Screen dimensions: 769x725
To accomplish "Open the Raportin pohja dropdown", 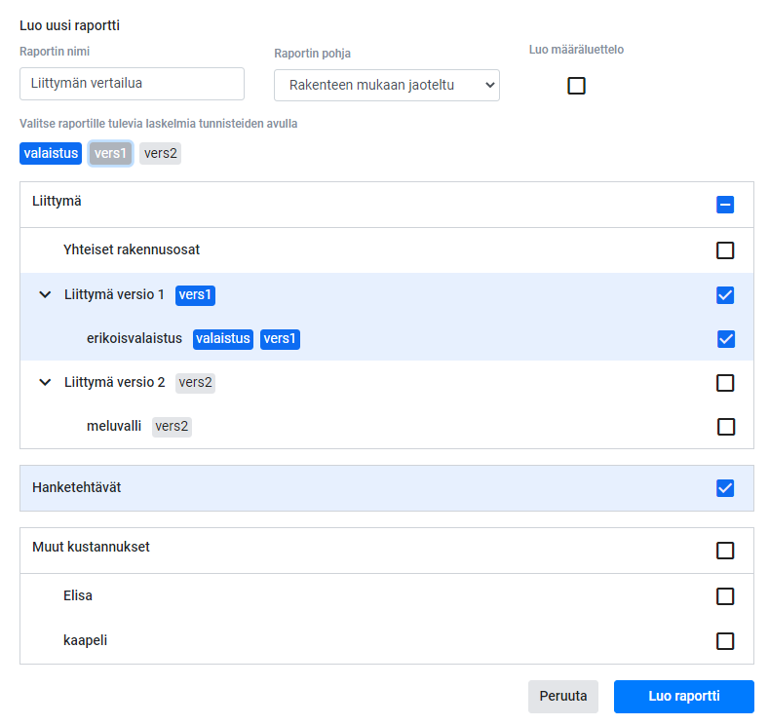I will (x=387, y=86).
